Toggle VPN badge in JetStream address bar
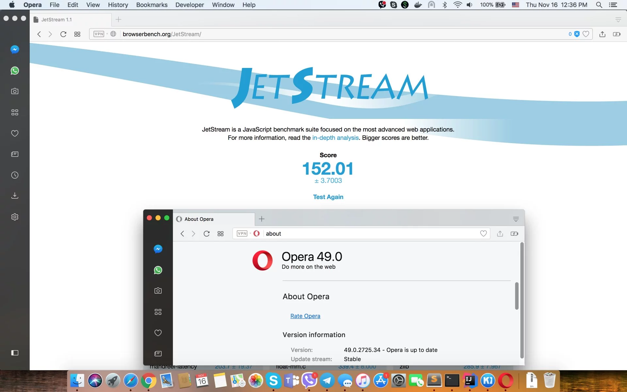Image resolution: width=627 pixels, height=392 pixels. pyautogui.click(x=99, y=34)
